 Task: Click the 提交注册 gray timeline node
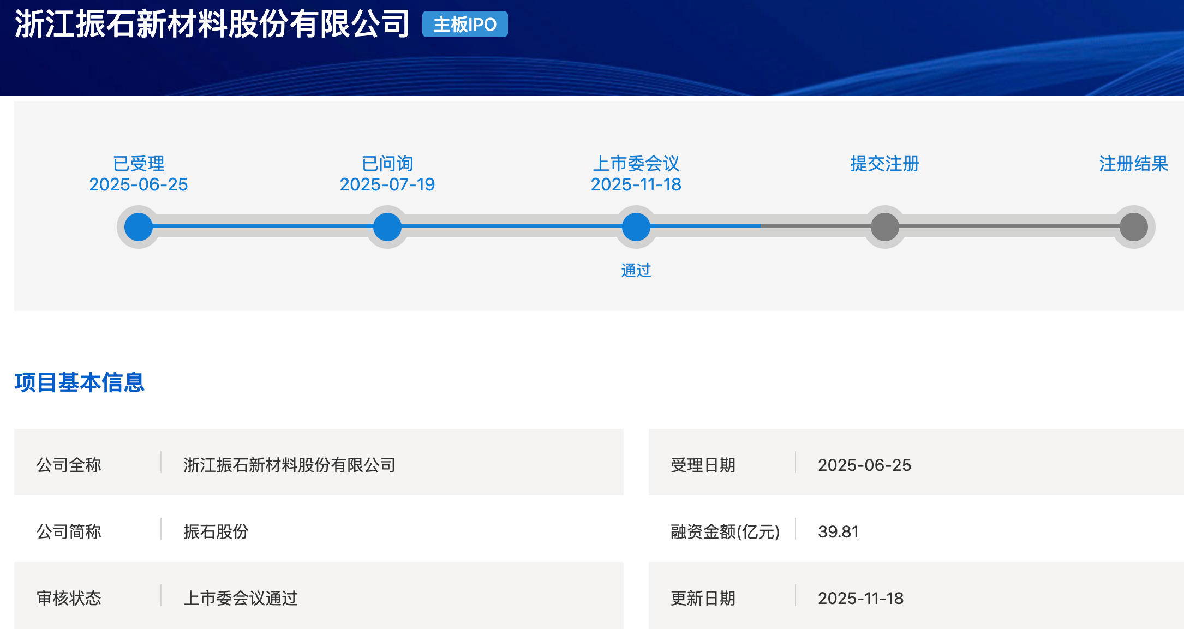[x=885, y=227]
